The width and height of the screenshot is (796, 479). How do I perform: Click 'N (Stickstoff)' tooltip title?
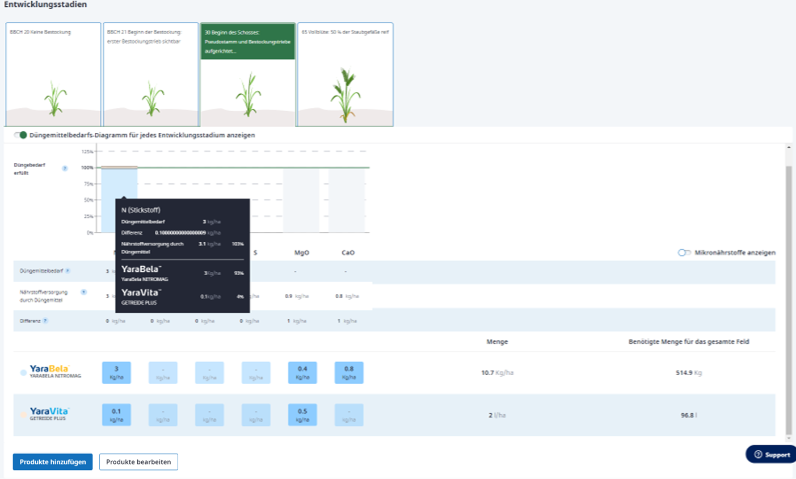point(141,210)
